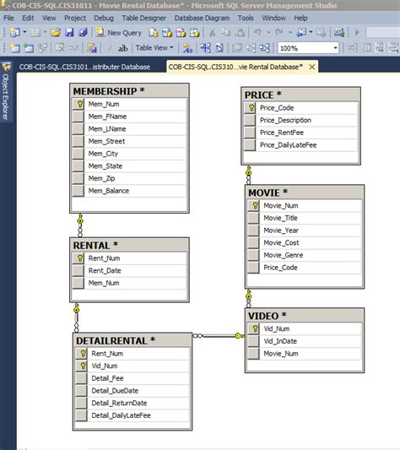Select the Price_Description column row
The width and height of the screenshot is (400, 450).
[300, 120]
